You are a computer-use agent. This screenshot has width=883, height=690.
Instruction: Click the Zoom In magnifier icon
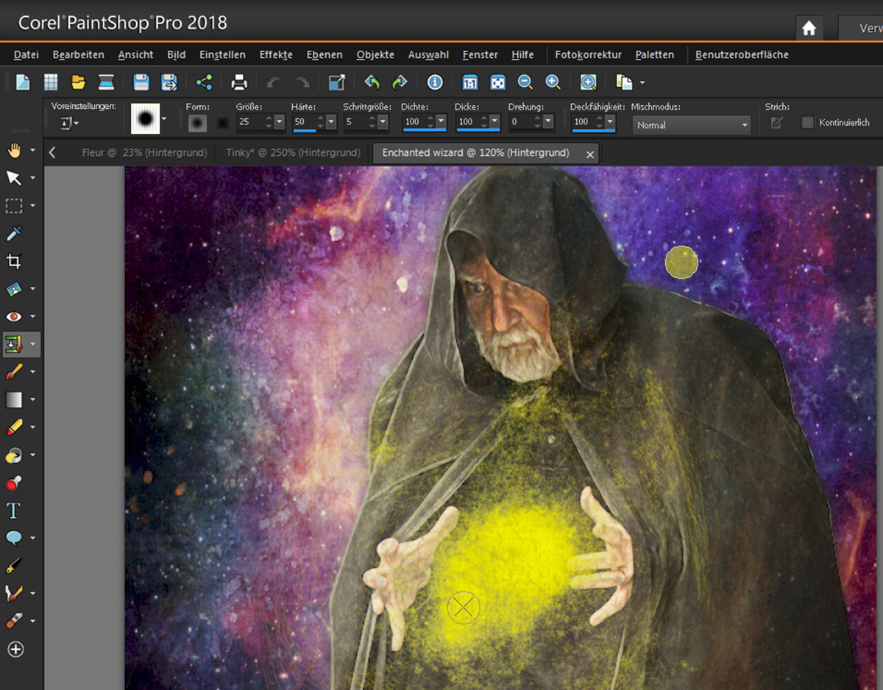(553, 82)
